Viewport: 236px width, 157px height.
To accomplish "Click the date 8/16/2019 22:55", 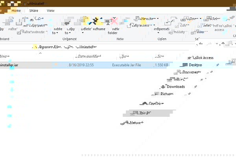I will [x=81, y=65].
